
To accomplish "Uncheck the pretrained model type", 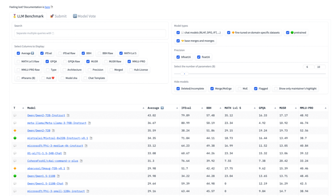I will pyautogui.click(x=287, y=33).
